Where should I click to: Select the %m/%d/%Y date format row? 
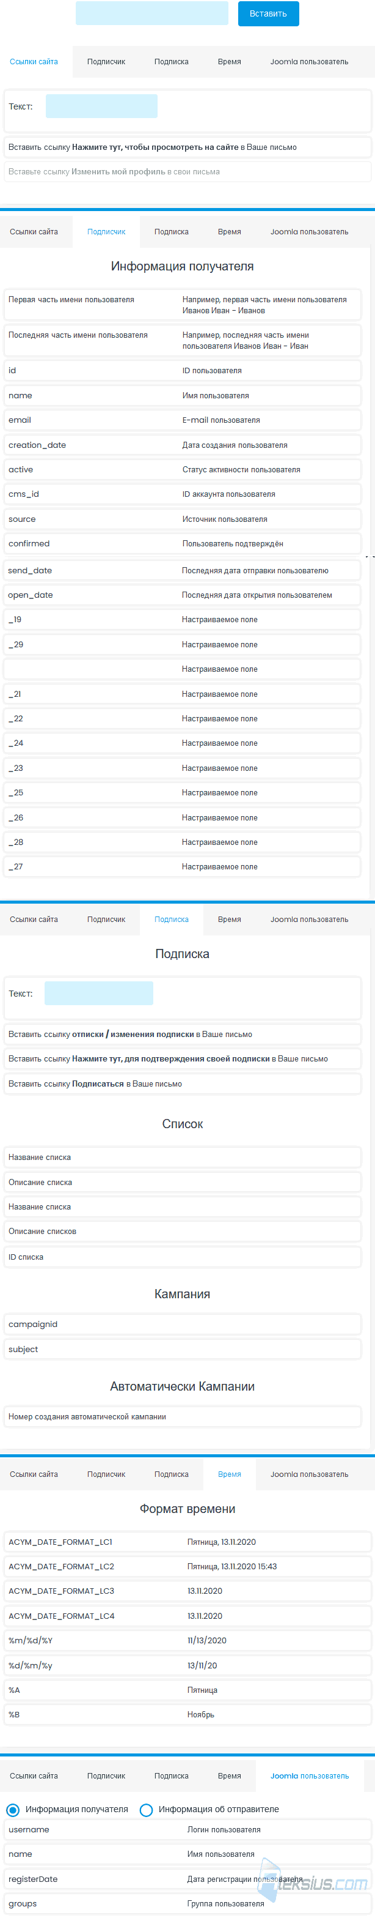[187, 1641]
